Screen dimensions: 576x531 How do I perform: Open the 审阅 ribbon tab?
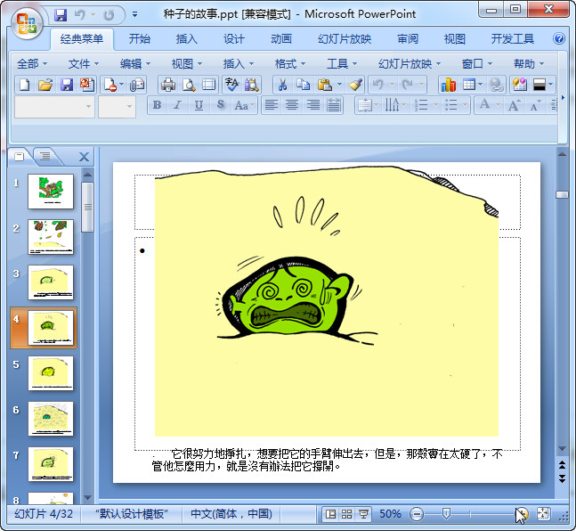408,39
